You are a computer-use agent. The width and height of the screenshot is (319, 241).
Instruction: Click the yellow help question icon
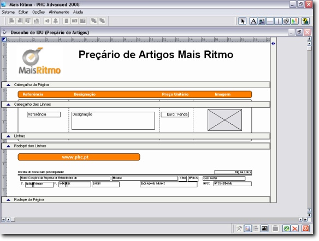[305, 21]
